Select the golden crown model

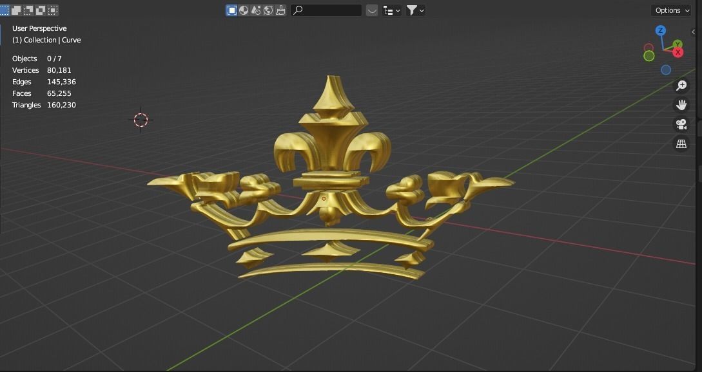pyautogui.click(x=331, y=179)
